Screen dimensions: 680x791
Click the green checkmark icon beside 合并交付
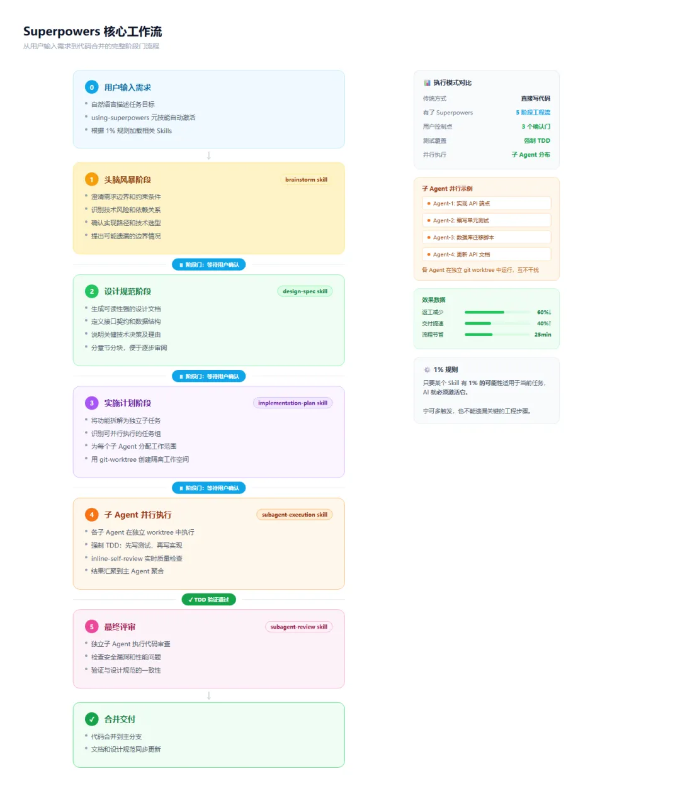(92, 719)
